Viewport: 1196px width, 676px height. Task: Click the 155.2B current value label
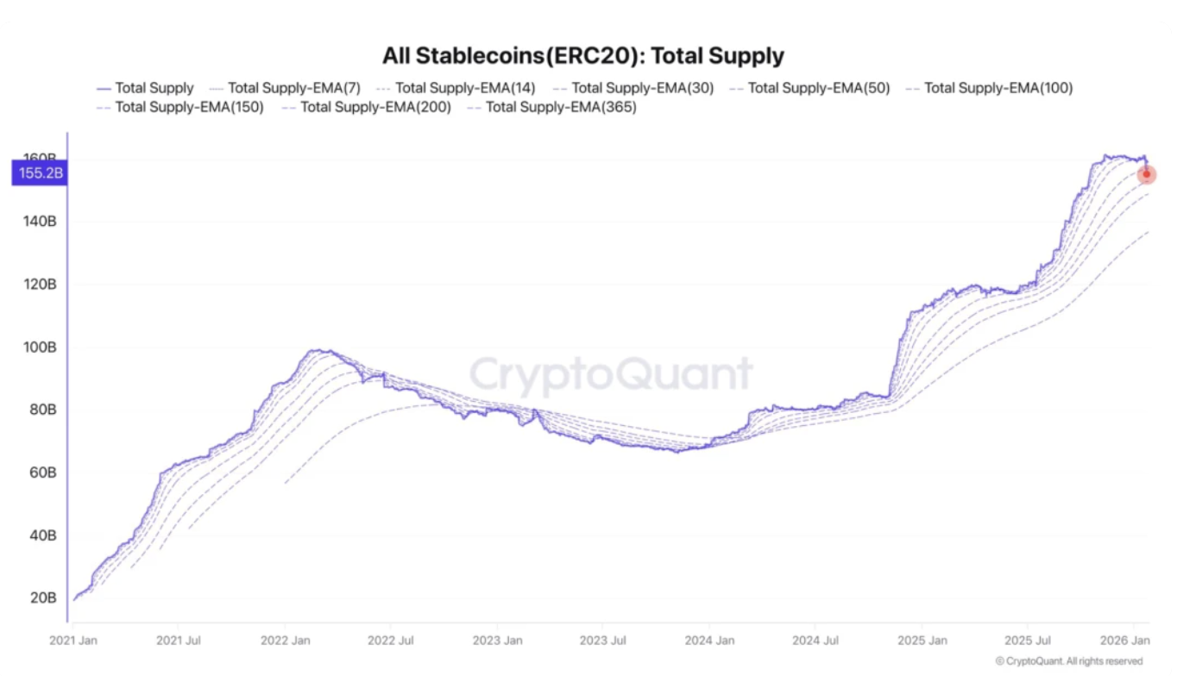pos(39,173)
